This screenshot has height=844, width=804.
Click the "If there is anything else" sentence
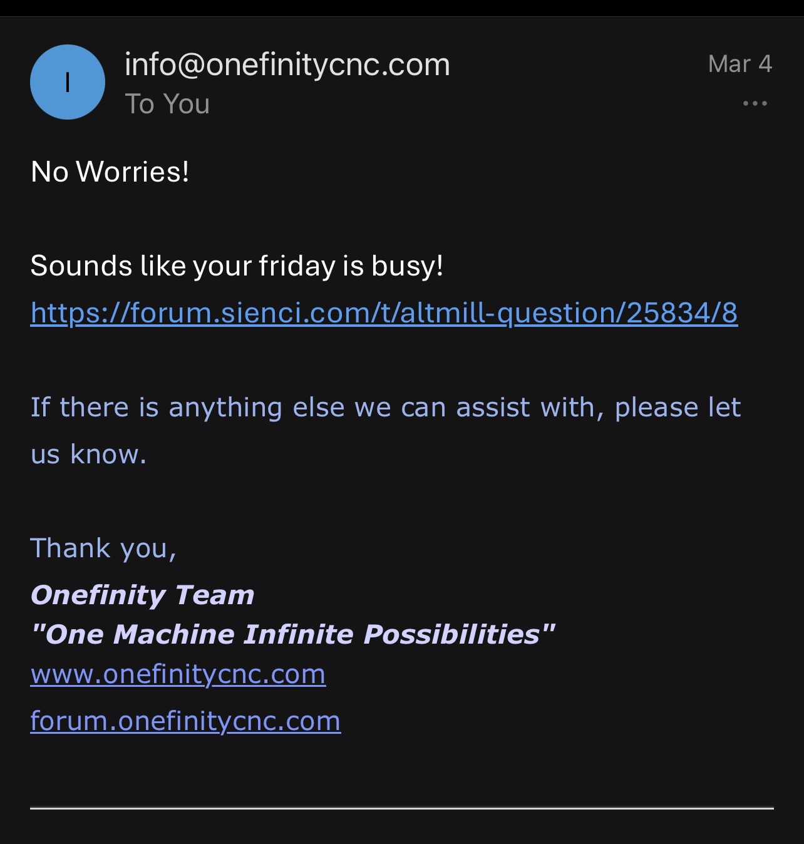[x=188, y=407]
